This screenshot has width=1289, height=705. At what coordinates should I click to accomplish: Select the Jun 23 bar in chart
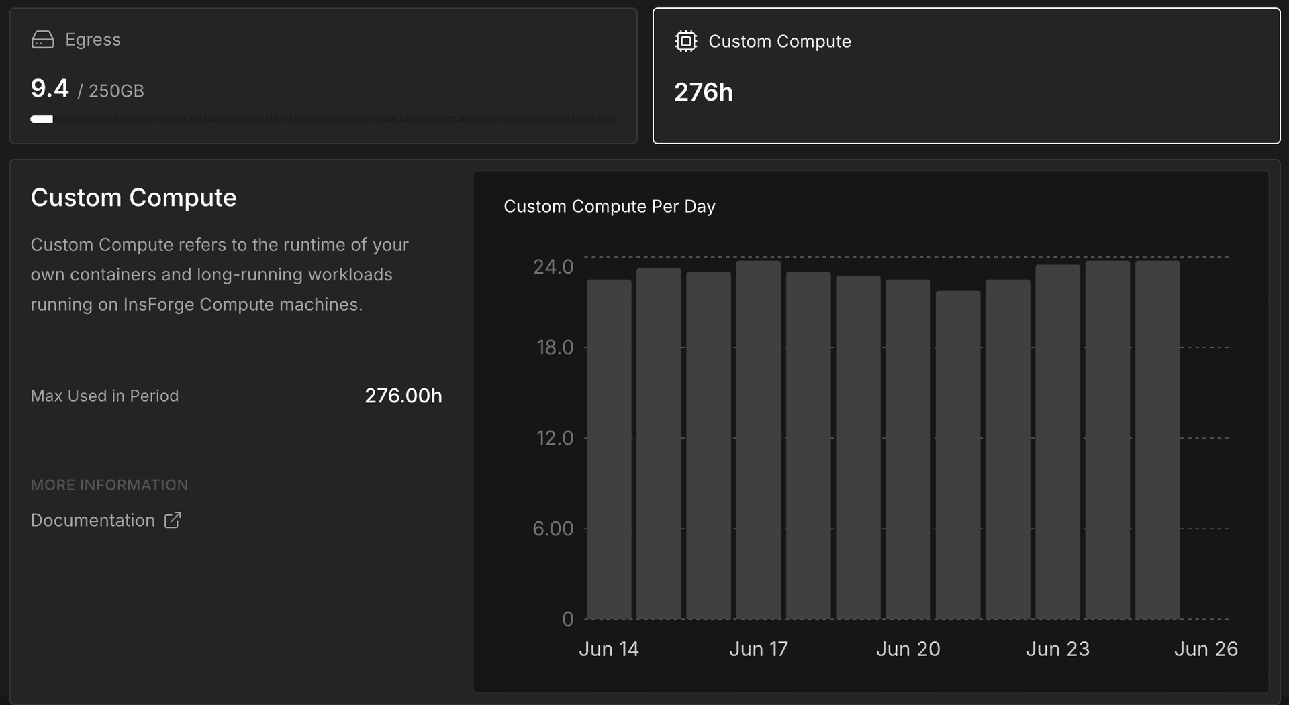[x=1058, y=442]
